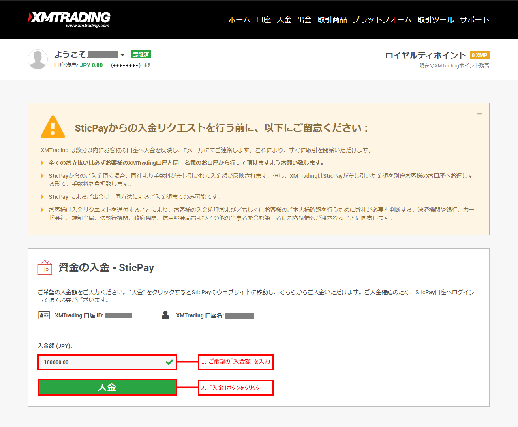The height and width of the screenshot is (427, 518).
Task: Open the 口座 menu
Action: [x=263, y=19]
